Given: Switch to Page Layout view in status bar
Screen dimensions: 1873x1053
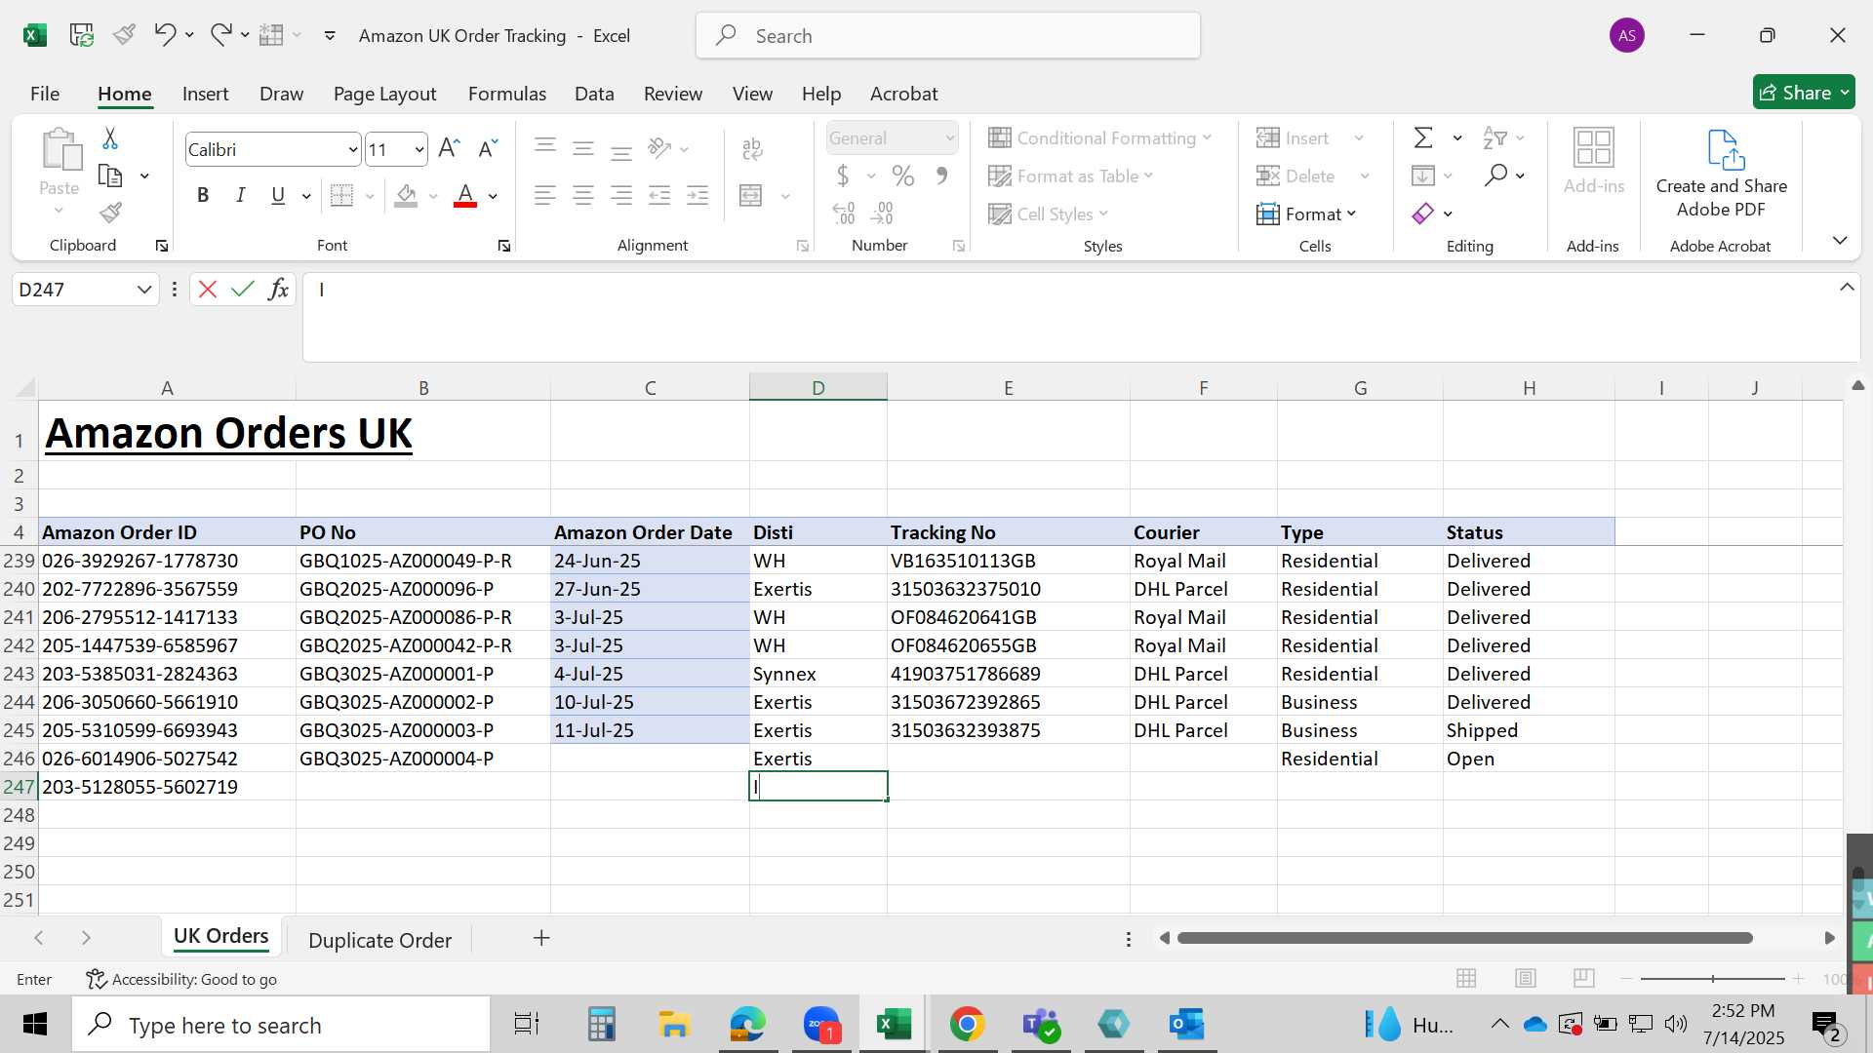Looking at the screenshot, I should tap(1526, 978).
